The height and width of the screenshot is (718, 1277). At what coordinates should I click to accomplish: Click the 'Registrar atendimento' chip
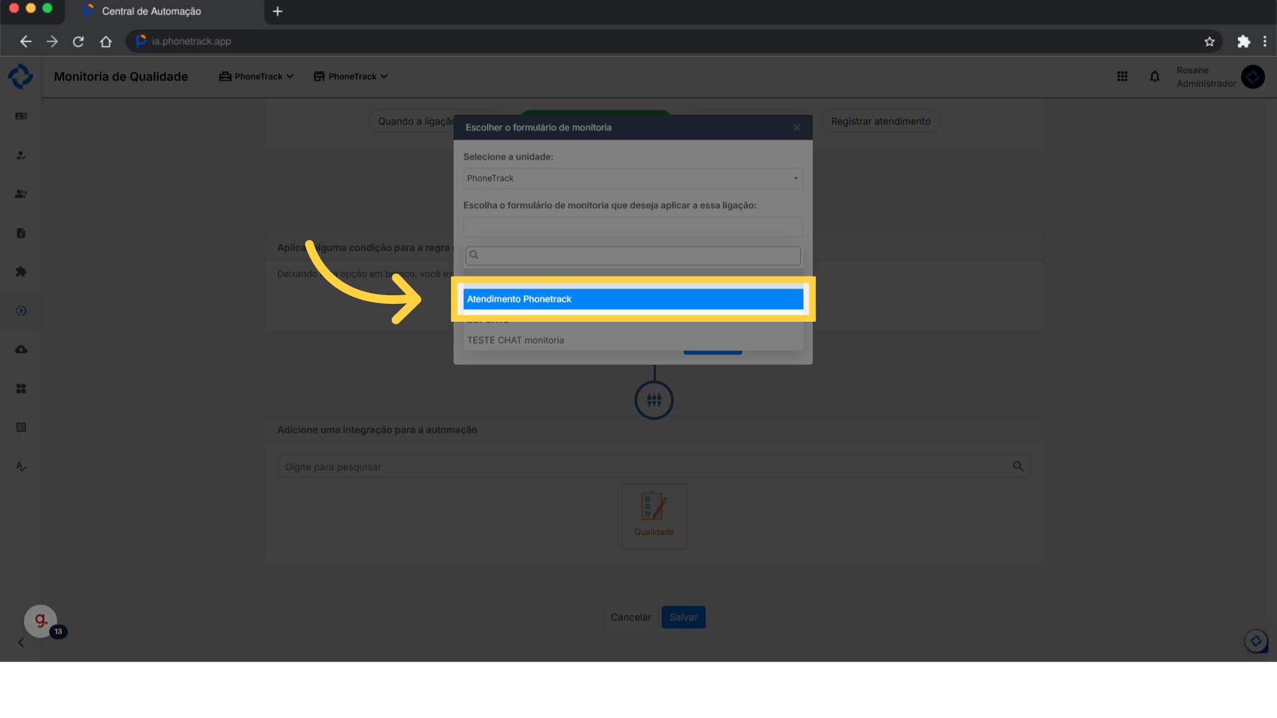pyautogui.click(x=881, y=121)
